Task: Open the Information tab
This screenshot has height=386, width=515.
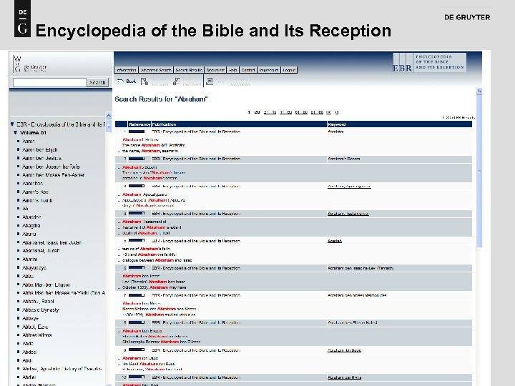Action: click(x=126, y=70)
